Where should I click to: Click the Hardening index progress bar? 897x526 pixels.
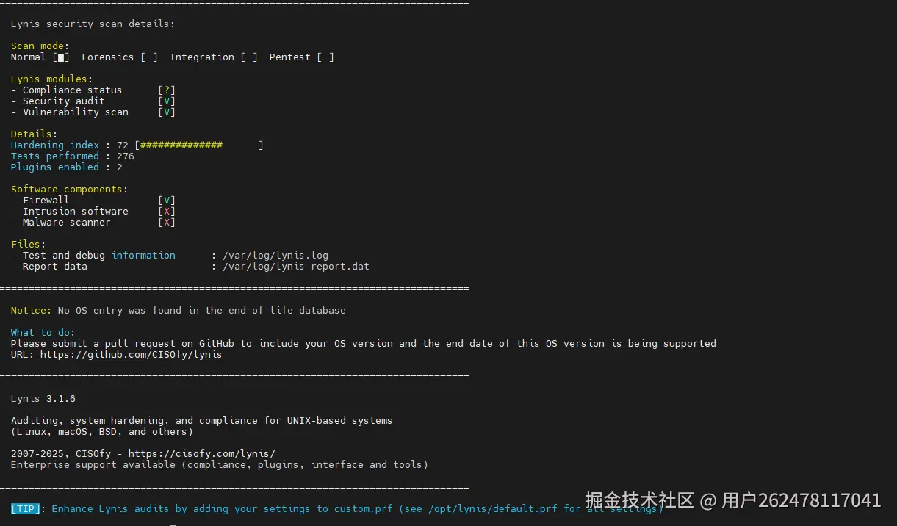(x=198, y=145)
